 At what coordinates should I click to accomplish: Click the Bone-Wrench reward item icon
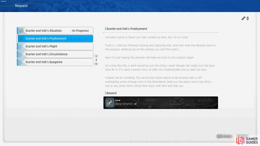point(110,103)
